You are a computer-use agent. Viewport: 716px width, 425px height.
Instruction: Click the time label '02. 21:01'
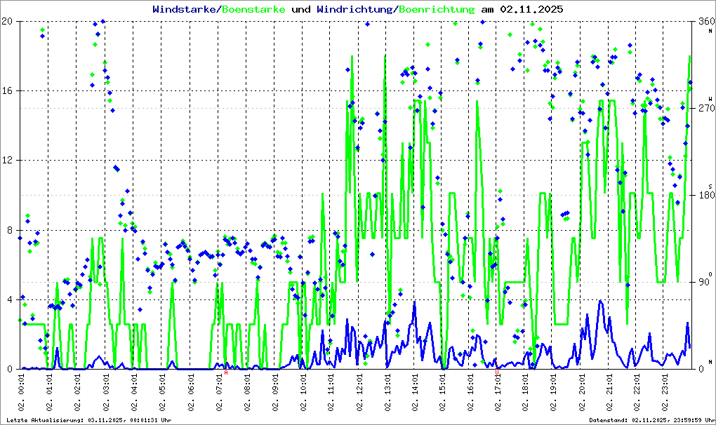tap(609, 393)
